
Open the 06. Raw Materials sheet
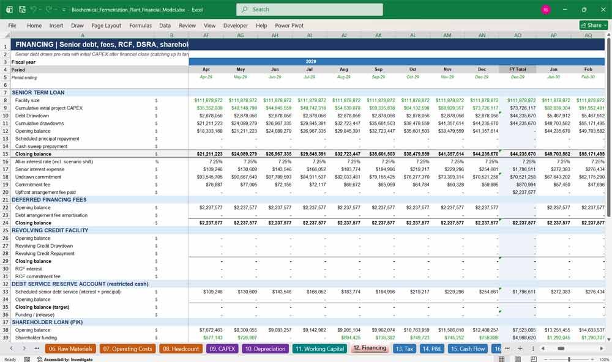pos(70,349)
